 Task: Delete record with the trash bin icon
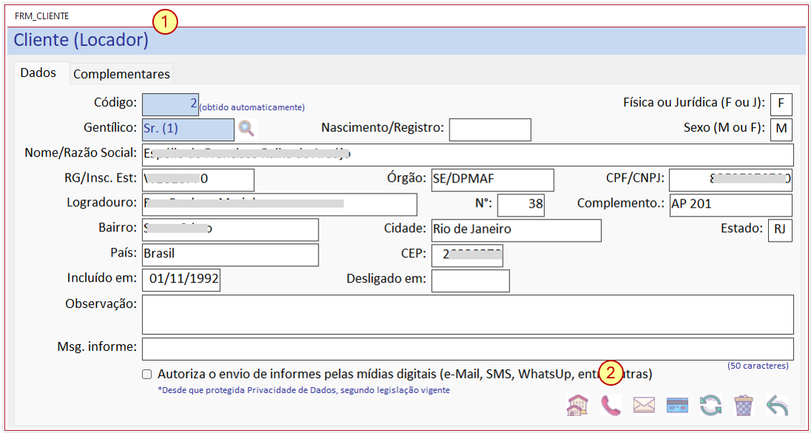(x=744, y=405)
